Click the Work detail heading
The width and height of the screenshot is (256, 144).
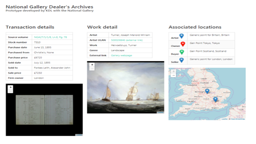click(102, 27)
